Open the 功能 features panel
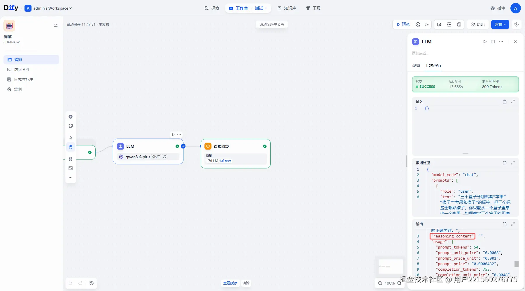Image resolution: width=525 pixels, height=291 pixels. [x=478, y=24]
